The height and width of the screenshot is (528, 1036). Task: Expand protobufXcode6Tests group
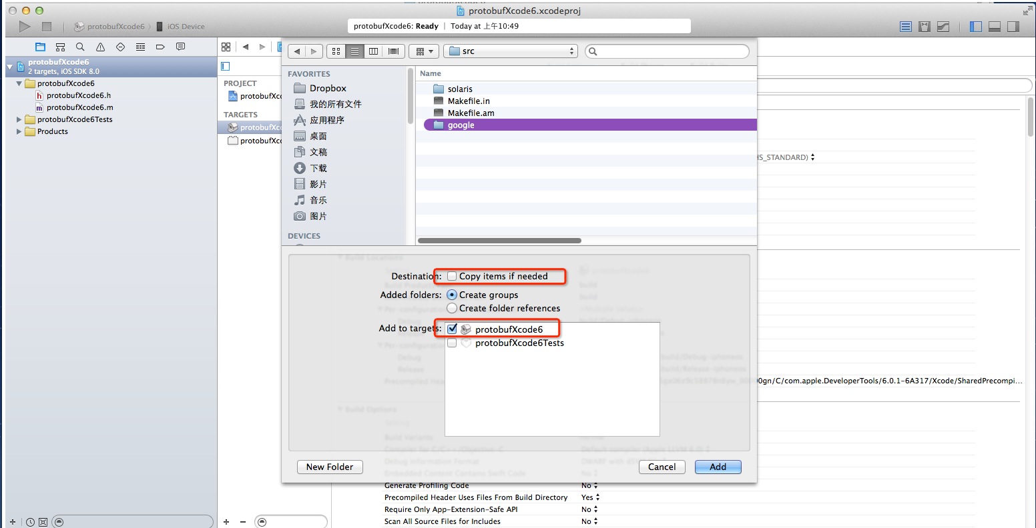tap(19, 120)
